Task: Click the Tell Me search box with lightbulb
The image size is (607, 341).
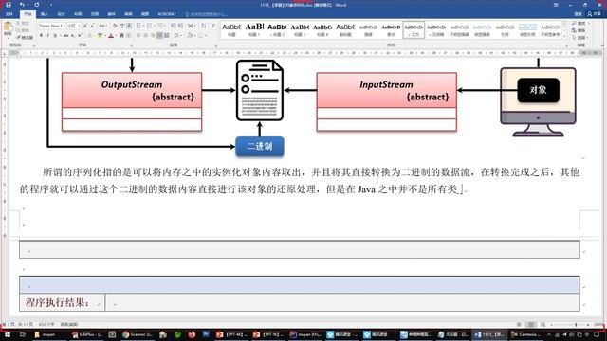Action: [x=206, y=14]
